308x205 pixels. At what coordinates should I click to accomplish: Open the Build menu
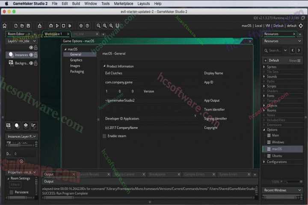(76, 3)
